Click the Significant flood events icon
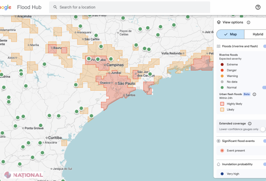This screenshot has height=181, width=266. click(x=219, y=141)
